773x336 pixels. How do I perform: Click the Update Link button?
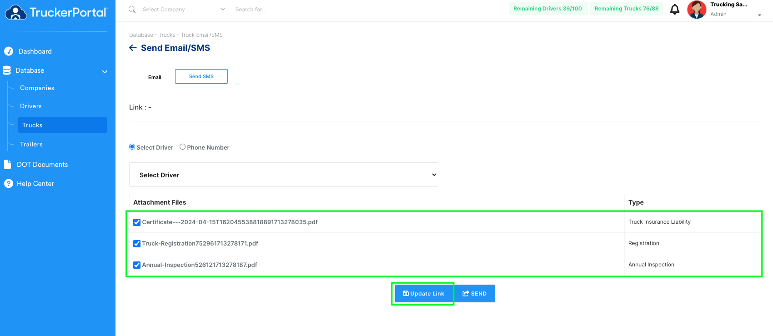point(424,294)
